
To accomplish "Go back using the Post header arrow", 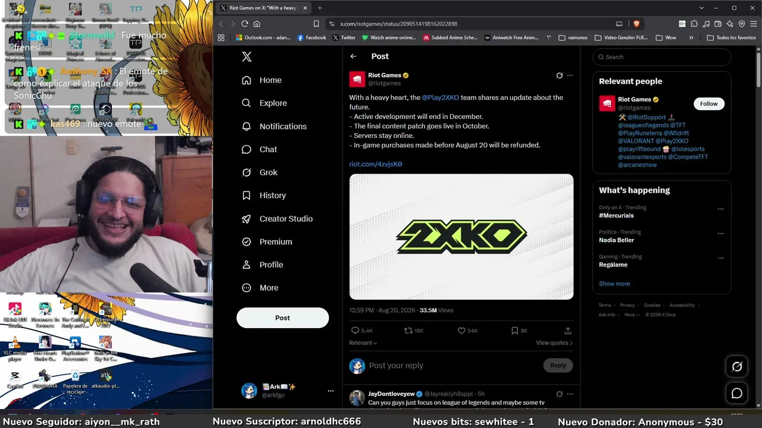I will pyautogui.click(x=354, y=56).
